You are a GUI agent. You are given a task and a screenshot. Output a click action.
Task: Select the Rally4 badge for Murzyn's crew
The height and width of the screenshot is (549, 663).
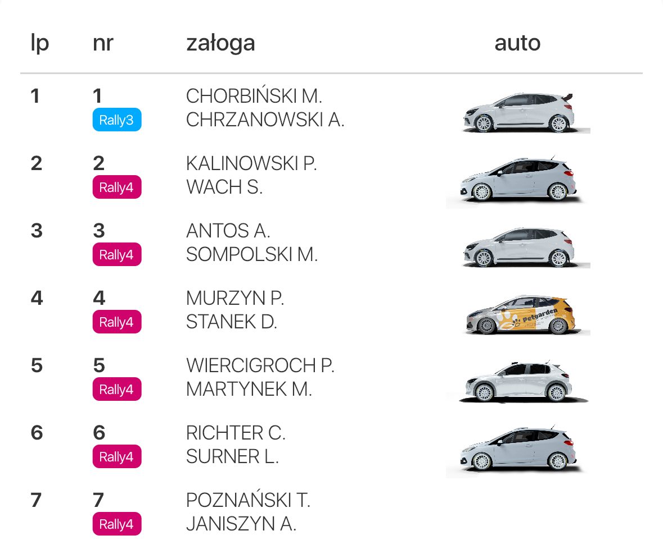click(117, 322)
